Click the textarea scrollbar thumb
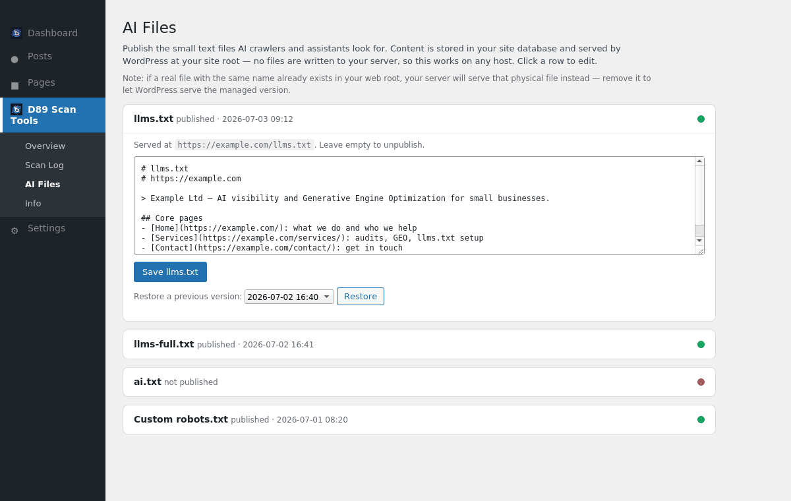Image resolution: width=791 pixels, height=501 pixels. coord(699,231)
